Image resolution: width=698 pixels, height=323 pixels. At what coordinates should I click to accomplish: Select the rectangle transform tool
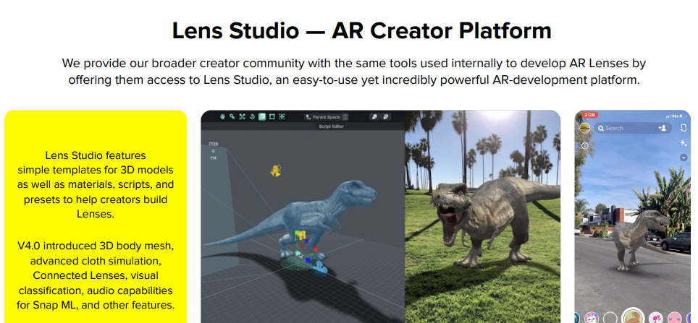coord(272,117)
